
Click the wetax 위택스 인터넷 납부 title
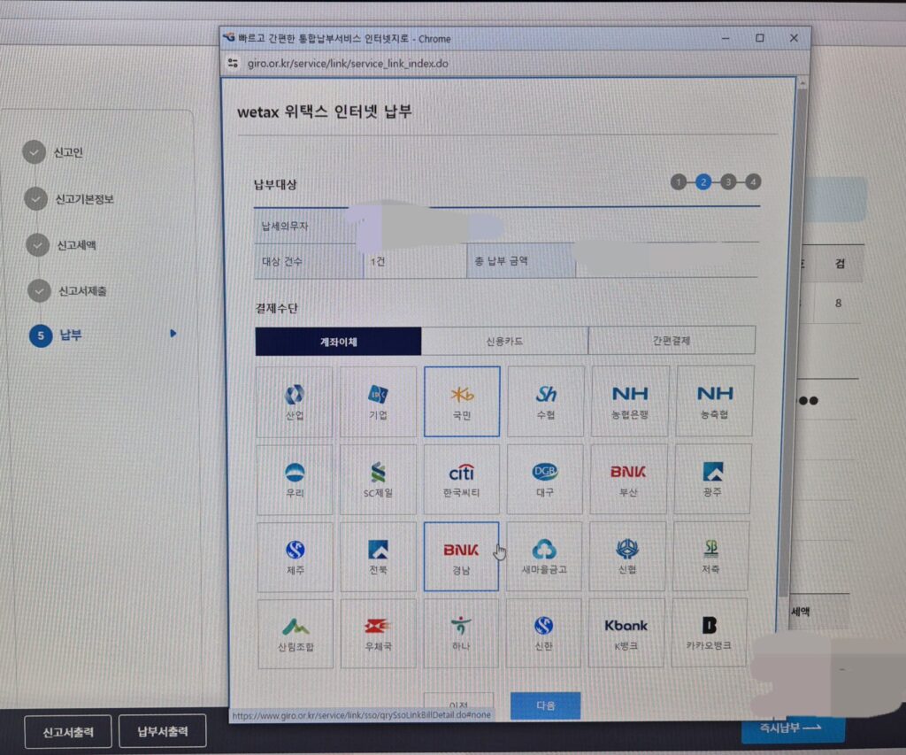pos(324,112)
